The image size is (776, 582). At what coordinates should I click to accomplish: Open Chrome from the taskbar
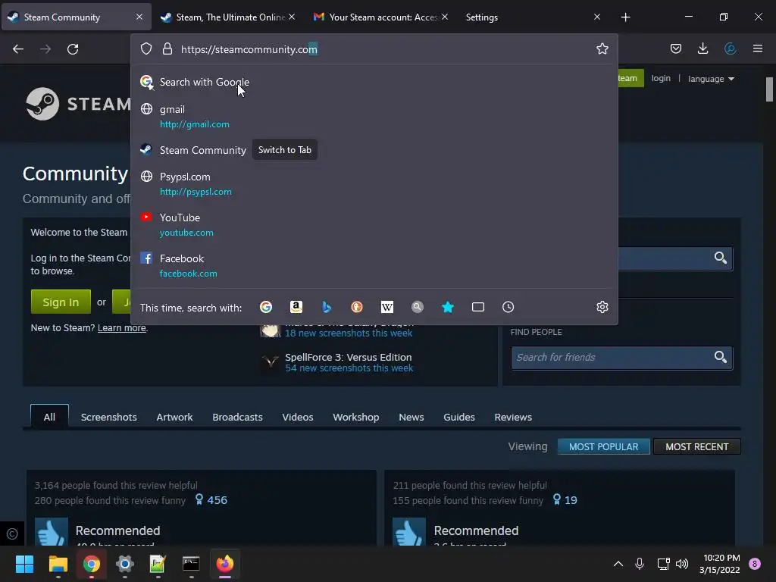92,564
